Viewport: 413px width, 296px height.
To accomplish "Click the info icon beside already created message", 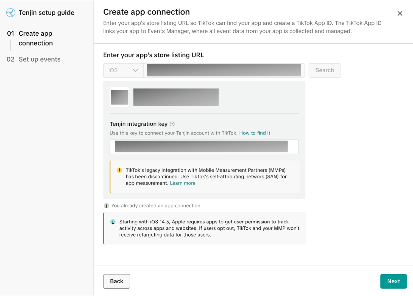I will pos(106,206).
